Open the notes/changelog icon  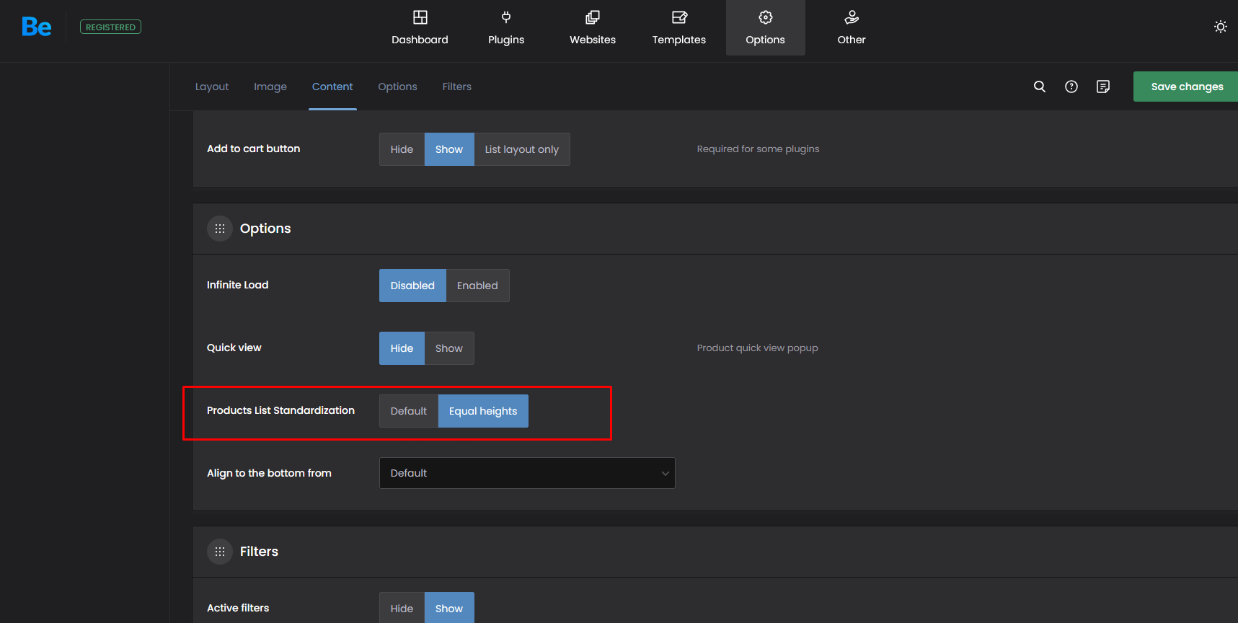[x=1103, y=87]
